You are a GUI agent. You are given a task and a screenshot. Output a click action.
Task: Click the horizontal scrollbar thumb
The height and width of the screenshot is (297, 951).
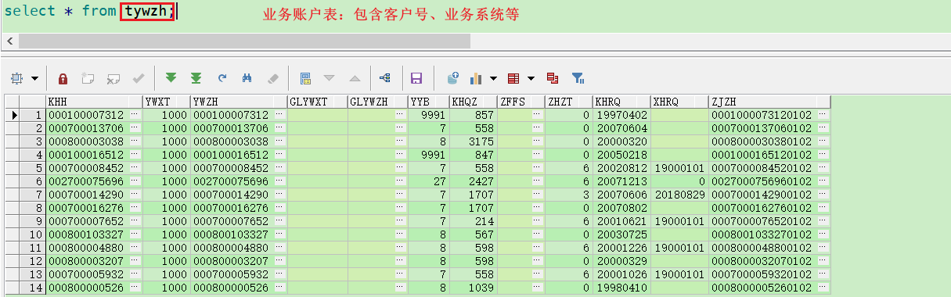coord(244,41)
